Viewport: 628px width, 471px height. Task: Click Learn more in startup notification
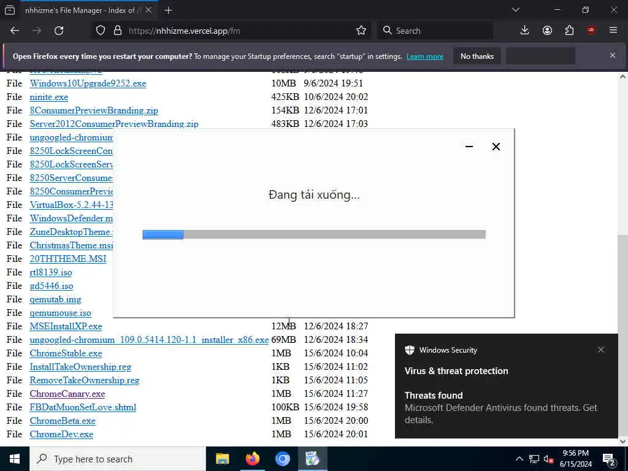tap(425, 56)
